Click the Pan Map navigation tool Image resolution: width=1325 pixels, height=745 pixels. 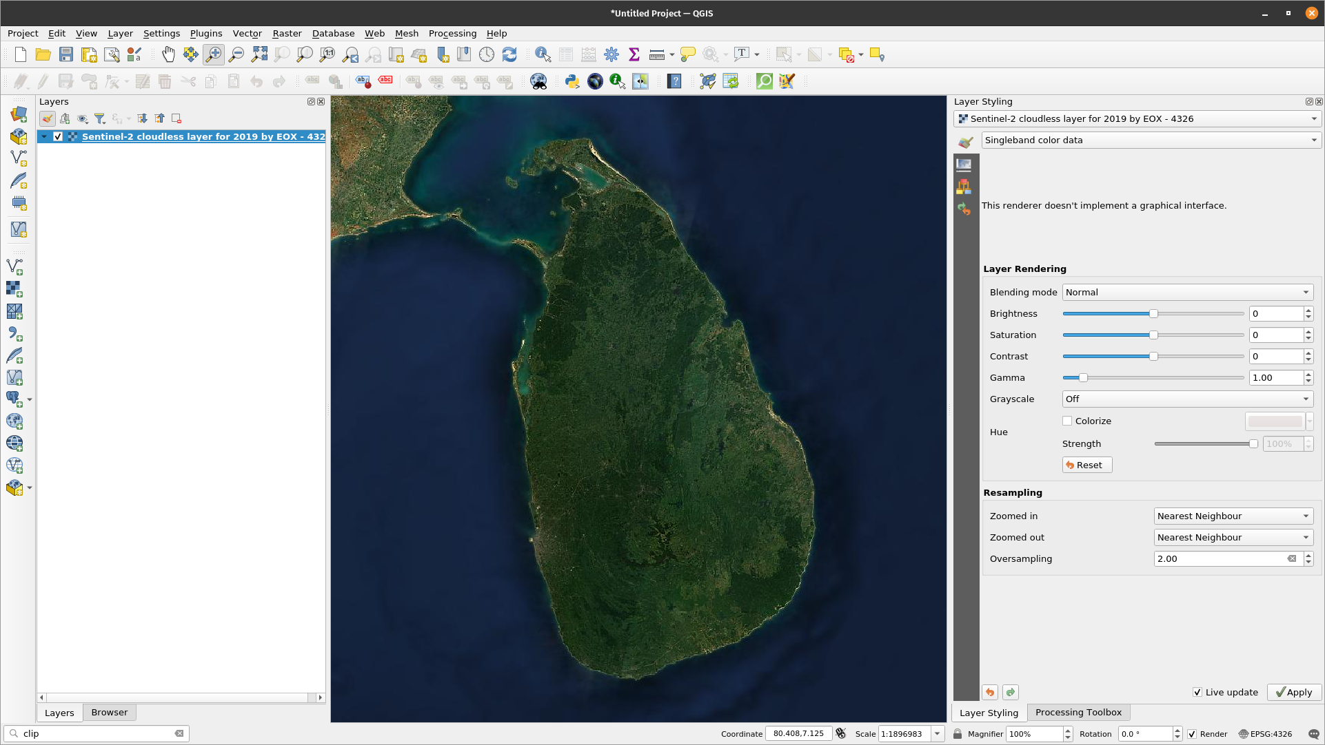(168, 55)
